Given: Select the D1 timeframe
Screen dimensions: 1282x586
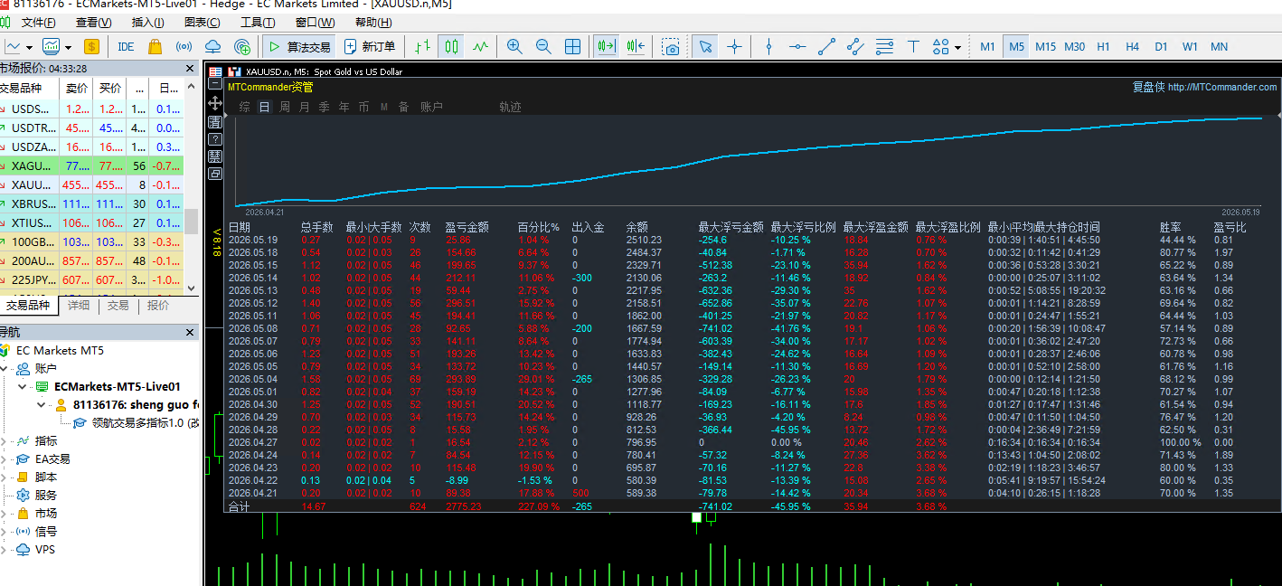Looking at the screenshot, I should point(1162,46).
